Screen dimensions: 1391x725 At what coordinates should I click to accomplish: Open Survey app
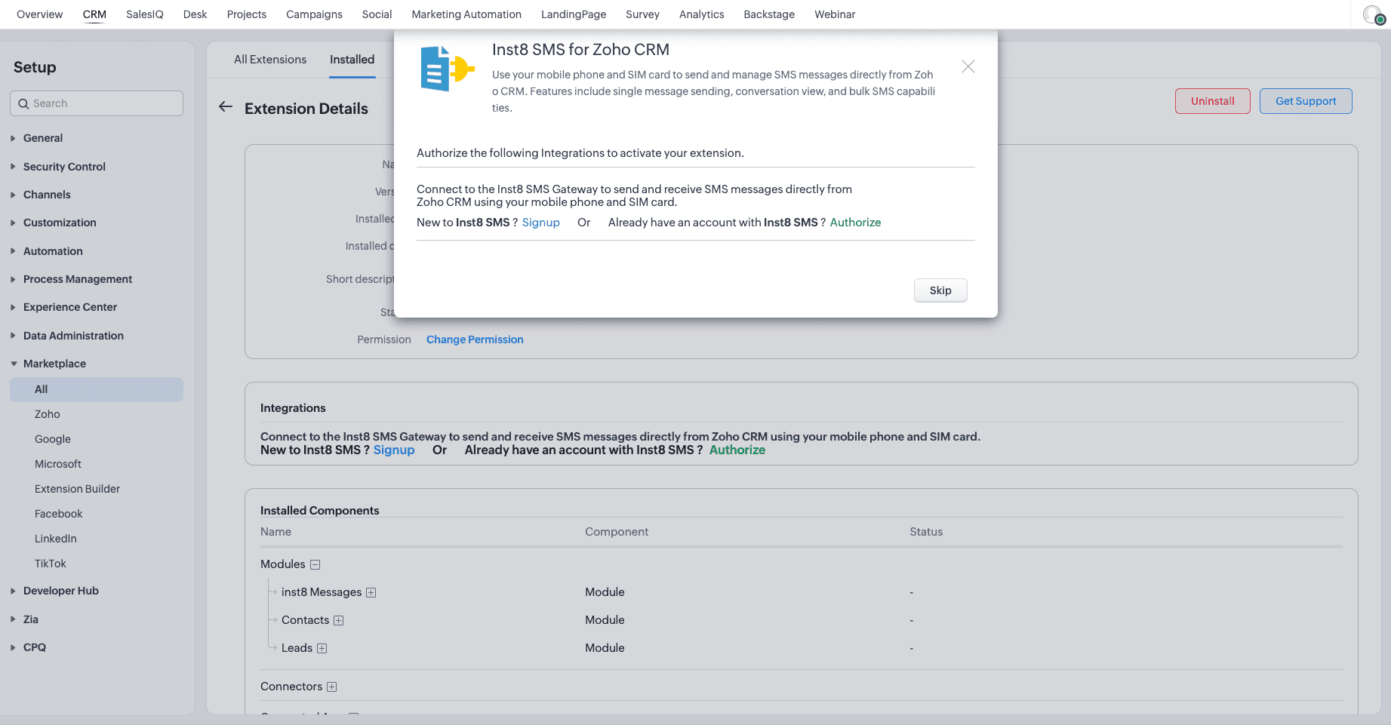pyautogui.click(x=642, y=14)
